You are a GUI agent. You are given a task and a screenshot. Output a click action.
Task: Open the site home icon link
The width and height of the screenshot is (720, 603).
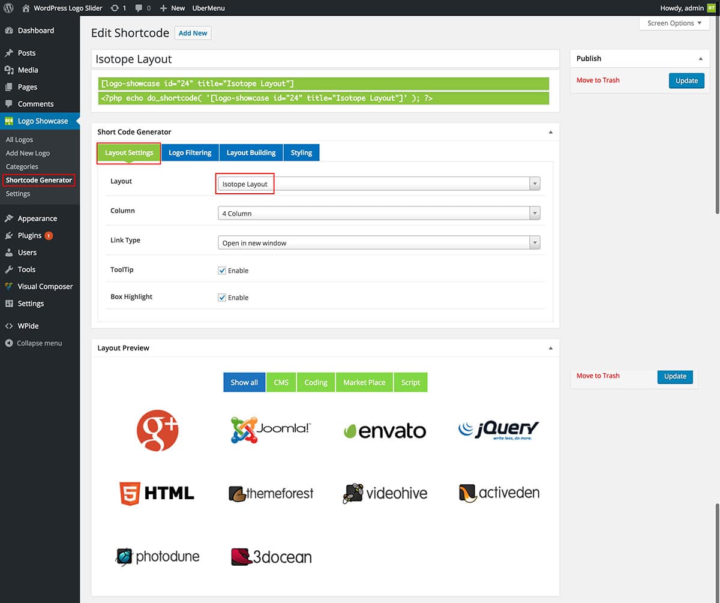click(x=26, y=8)
